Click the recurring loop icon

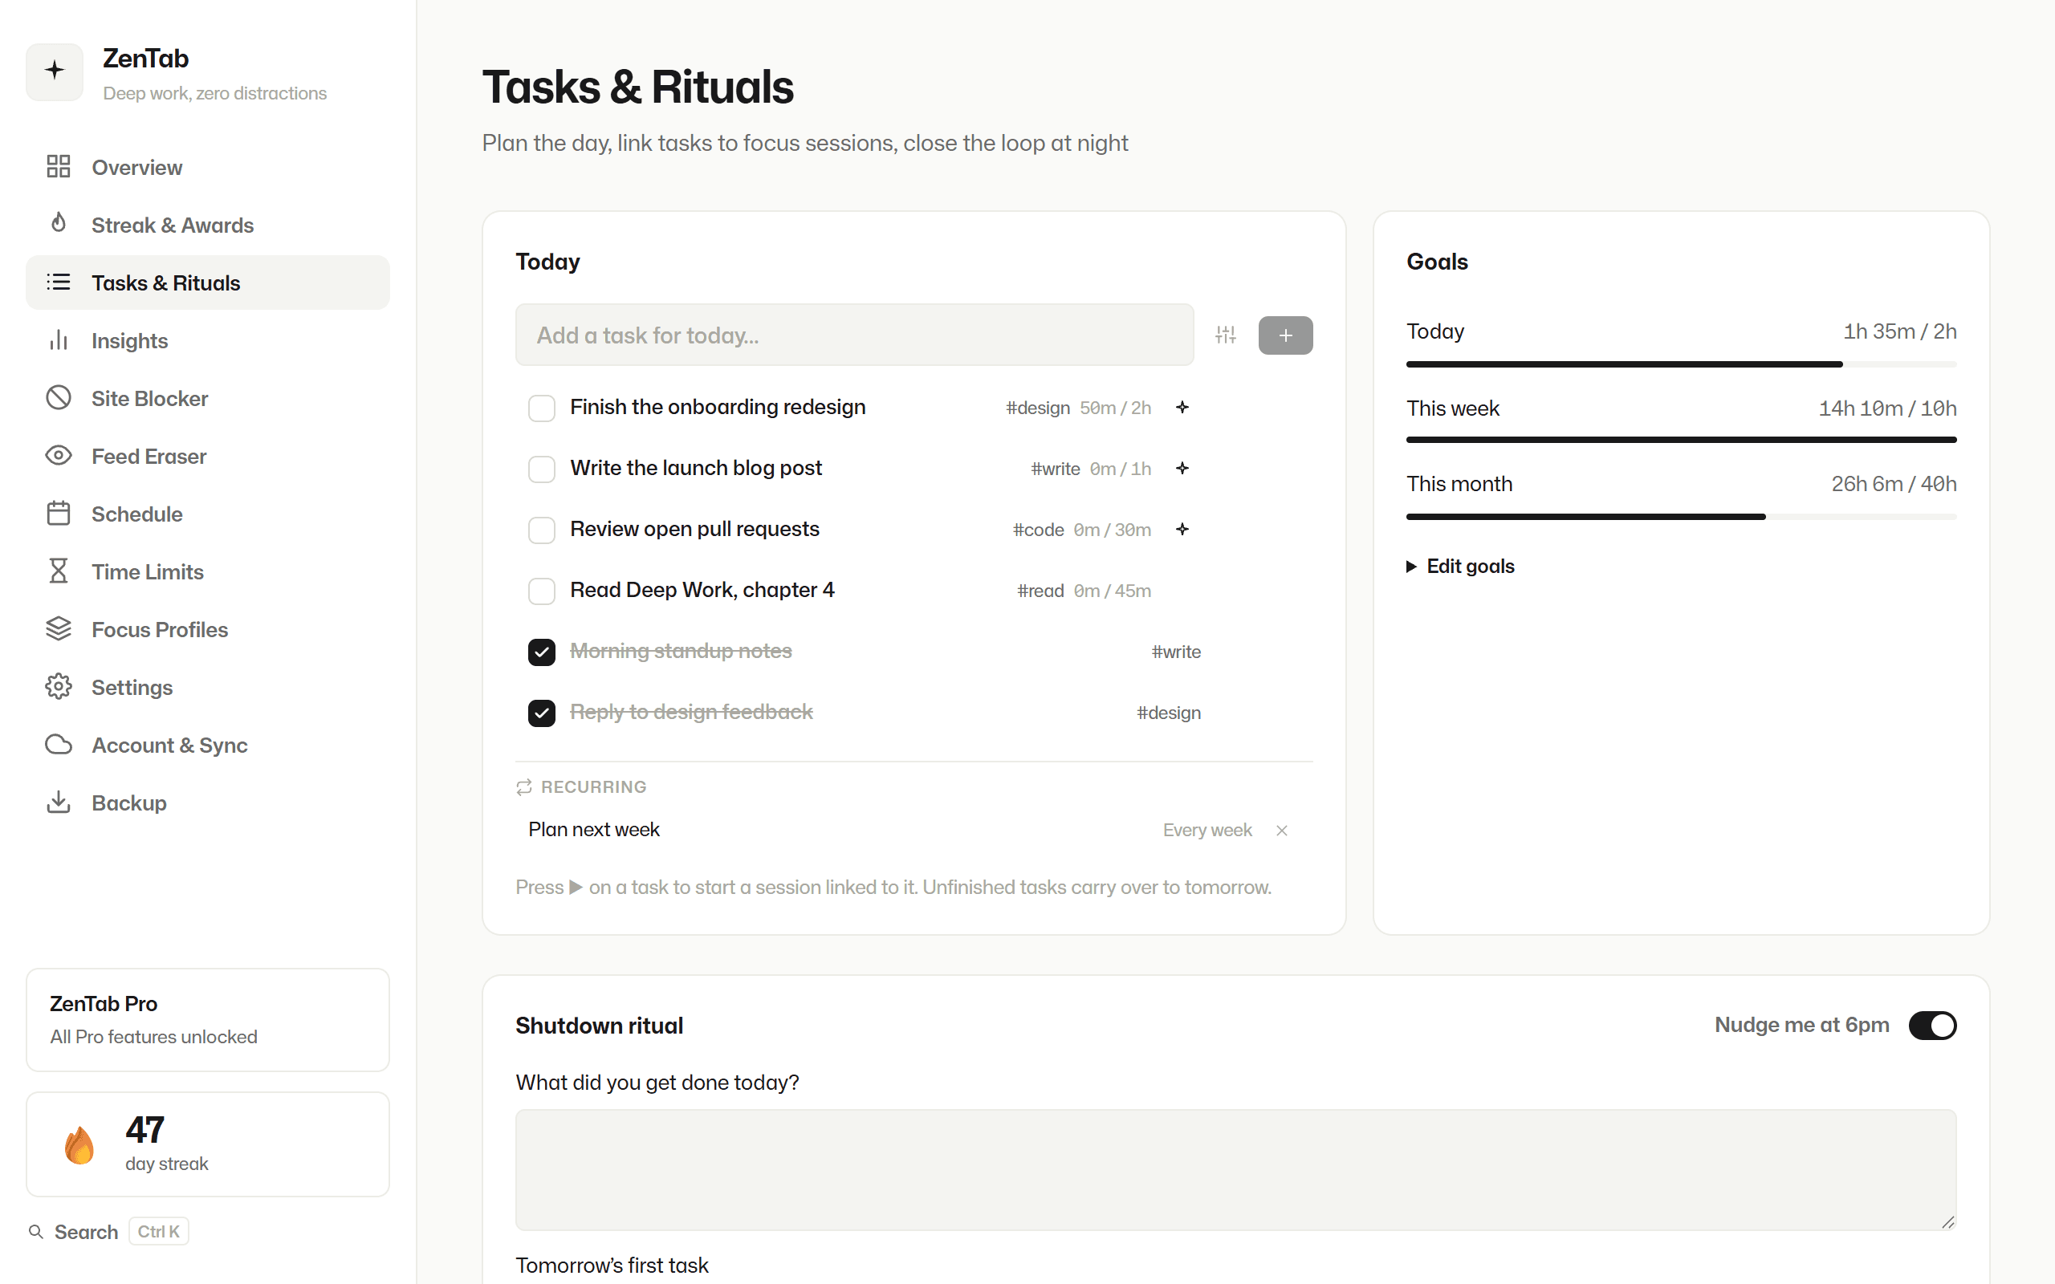pos(524,787)
